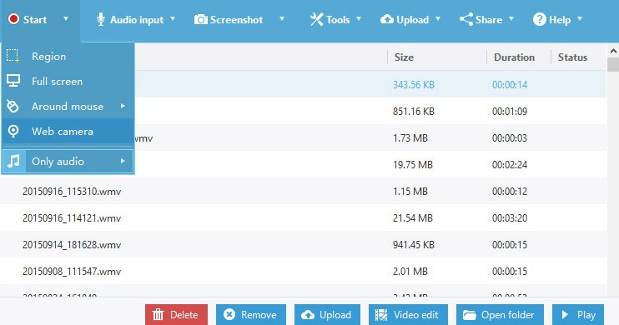Open the Help dropdown arrow
This screenshot has height=325, width=619.
point(580,19)
